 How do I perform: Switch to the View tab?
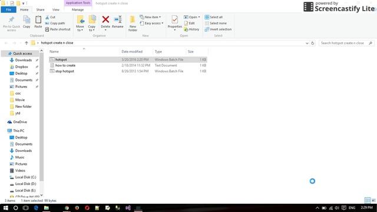[56, 9]
